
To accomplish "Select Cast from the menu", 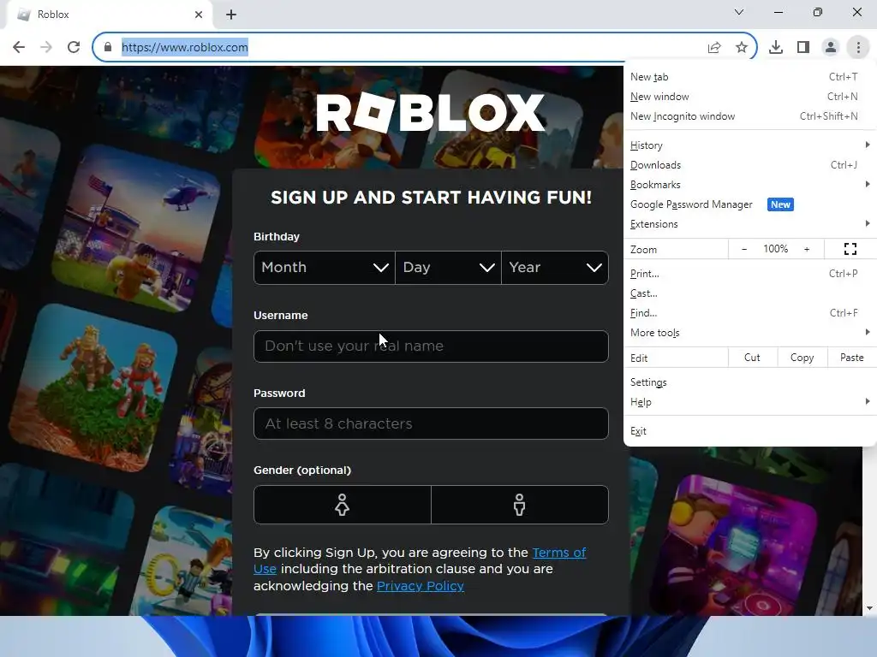I will tap(749, 293).
